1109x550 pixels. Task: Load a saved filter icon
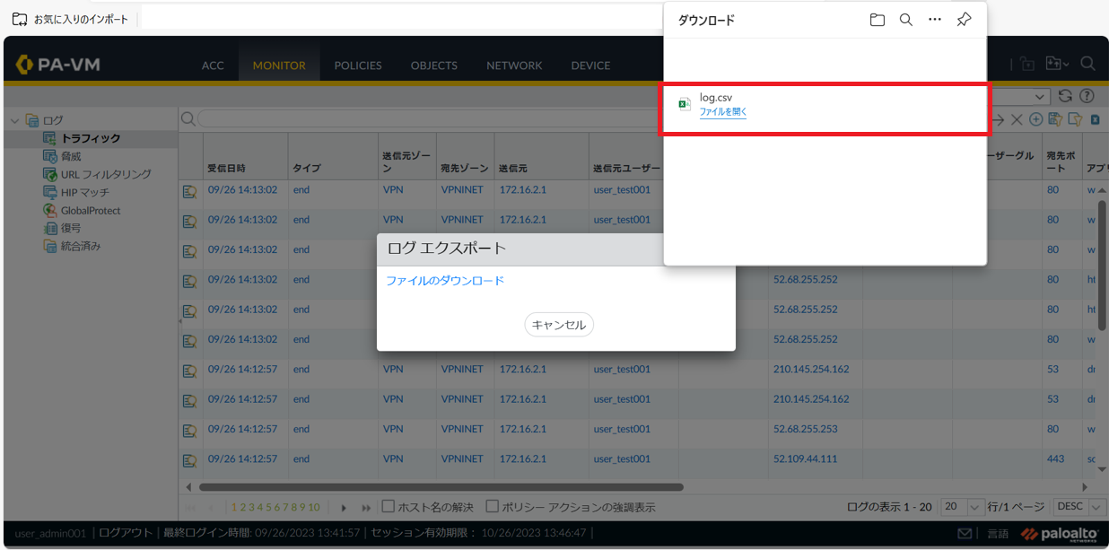pos(1075,119)
